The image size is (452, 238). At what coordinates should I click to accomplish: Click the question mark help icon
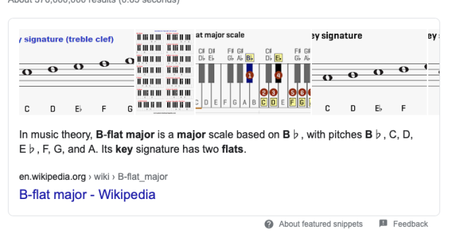click(x=270, y=224)
